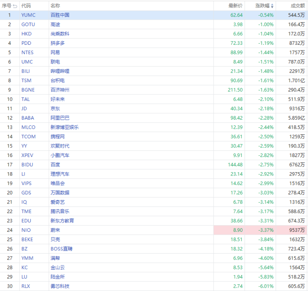Screen dimensions: 308x291
Task: Click the 名称 column header
Action: tap(55, 6)
